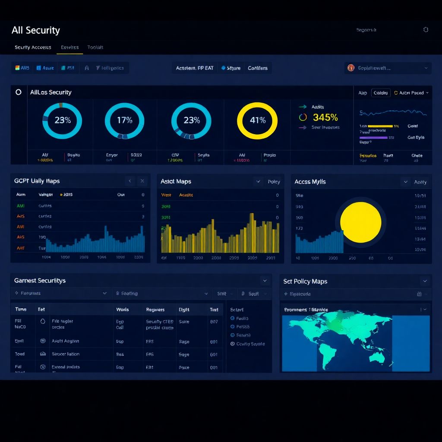Click the yellow 41% donut chart
442x442 pixels.
(x=257, y=120)
